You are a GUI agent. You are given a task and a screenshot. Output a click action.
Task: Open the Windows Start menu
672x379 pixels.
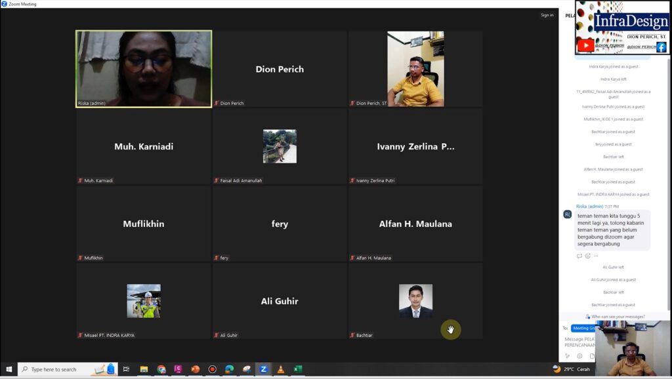coord(9,369)
